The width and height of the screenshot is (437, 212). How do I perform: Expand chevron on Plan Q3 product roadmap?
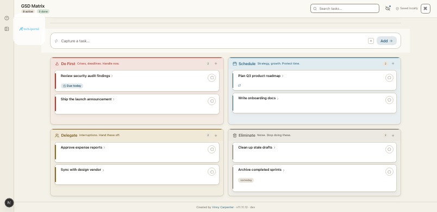283,76
